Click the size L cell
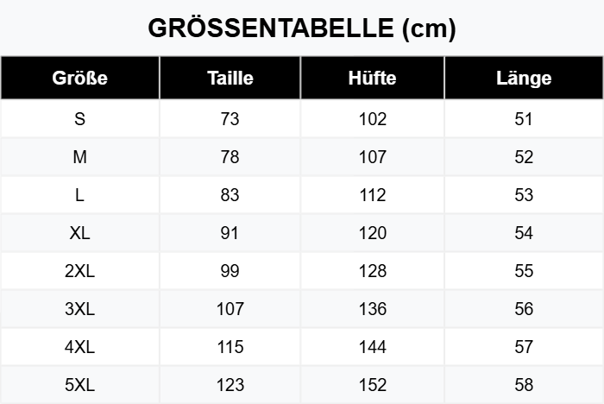The width and height of the screenshot is (604, 404). click(79, 195)
